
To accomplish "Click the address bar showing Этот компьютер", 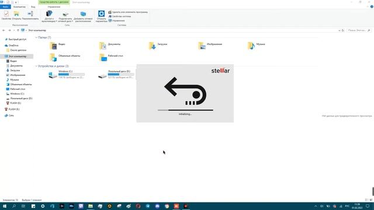I will click(179, 30).
